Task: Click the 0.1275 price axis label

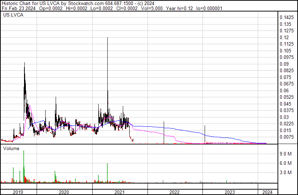Action: [x=287, y=31]
